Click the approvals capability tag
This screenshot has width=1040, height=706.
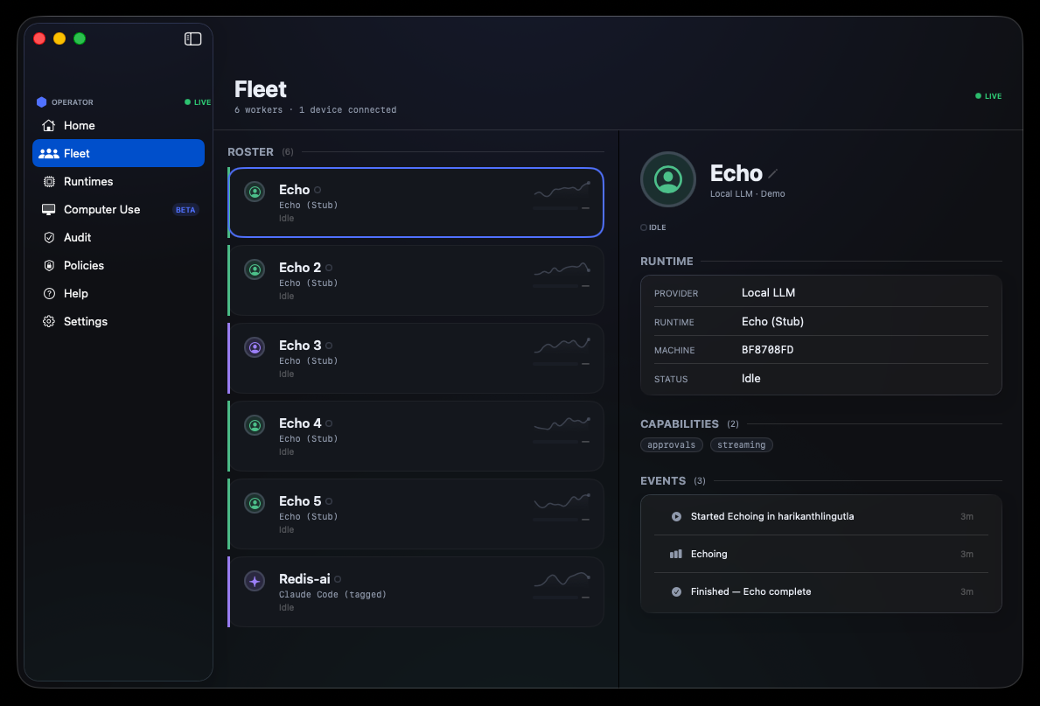(671, 445)
